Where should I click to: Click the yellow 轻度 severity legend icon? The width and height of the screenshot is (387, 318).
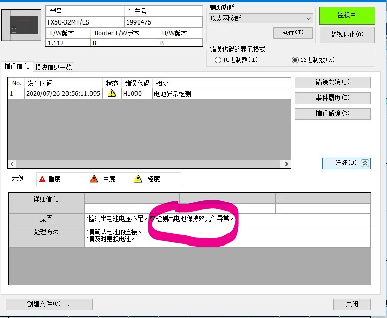coord(138,179)
